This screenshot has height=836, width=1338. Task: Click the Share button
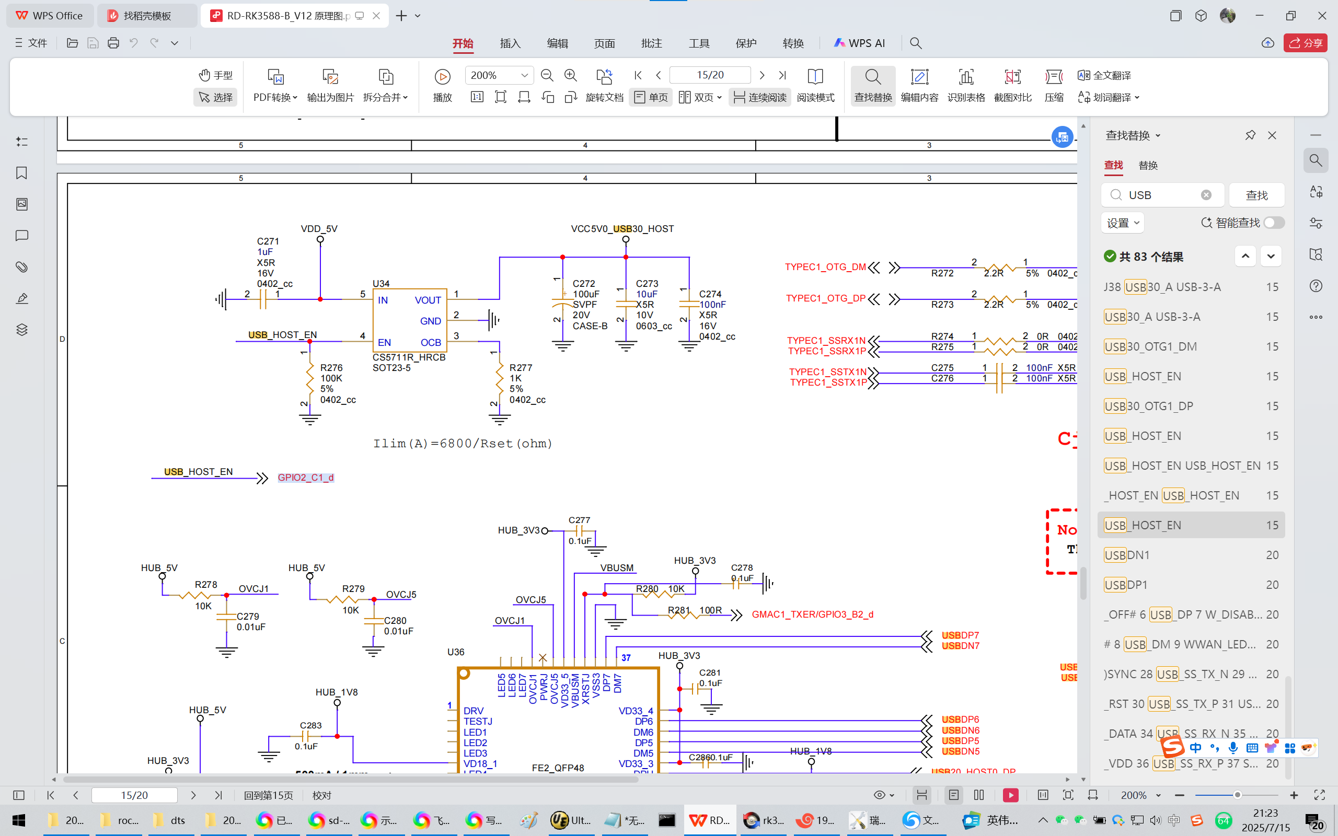click(1305, 42)
